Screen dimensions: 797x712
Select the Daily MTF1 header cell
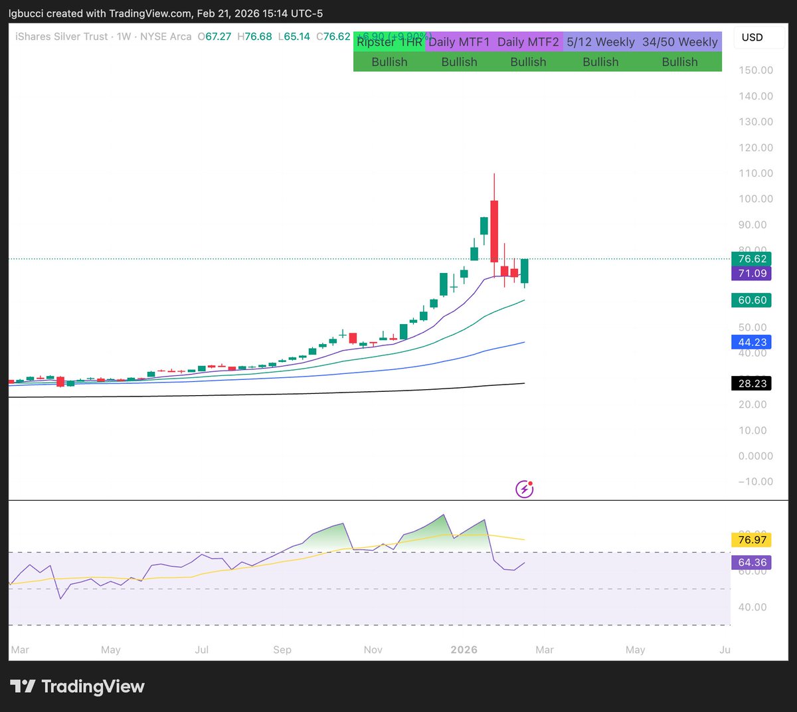459,42
